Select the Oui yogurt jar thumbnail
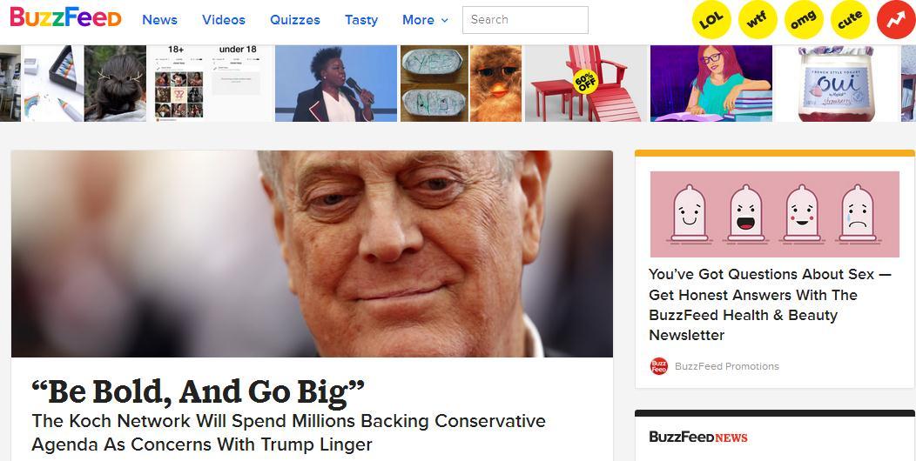916x461 pixels. coord(836,84)
